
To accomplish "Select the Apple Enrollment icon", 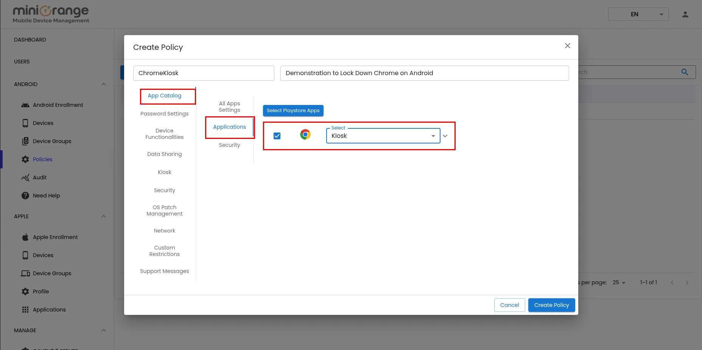I will pyautogui.click(x=25, y=237).
